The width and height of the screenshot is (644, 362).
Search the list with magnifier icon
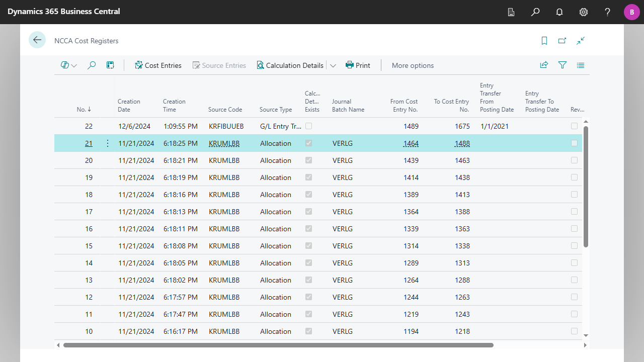[x=92, y=65]
